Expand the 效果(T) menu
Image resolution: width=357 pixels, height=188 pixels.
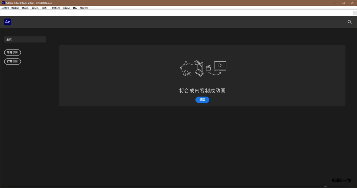46,8
